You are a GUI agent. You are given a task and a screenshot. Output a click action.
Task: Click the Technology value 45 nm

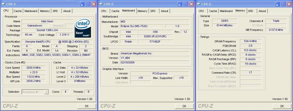[28, 35]
